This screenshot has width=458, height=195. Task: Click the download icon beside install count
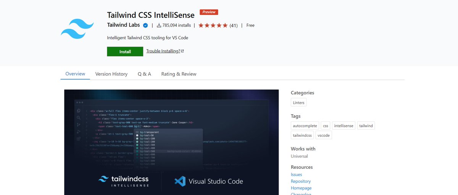tap(159, 25)
